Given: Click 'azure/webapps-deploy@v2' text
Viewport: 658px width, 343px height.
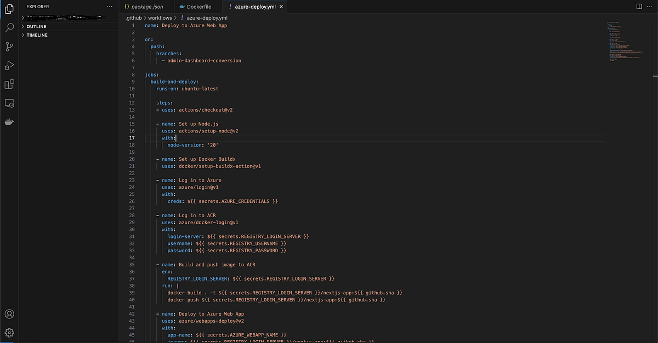Looking at the screenshot, I should pos(211,322).
